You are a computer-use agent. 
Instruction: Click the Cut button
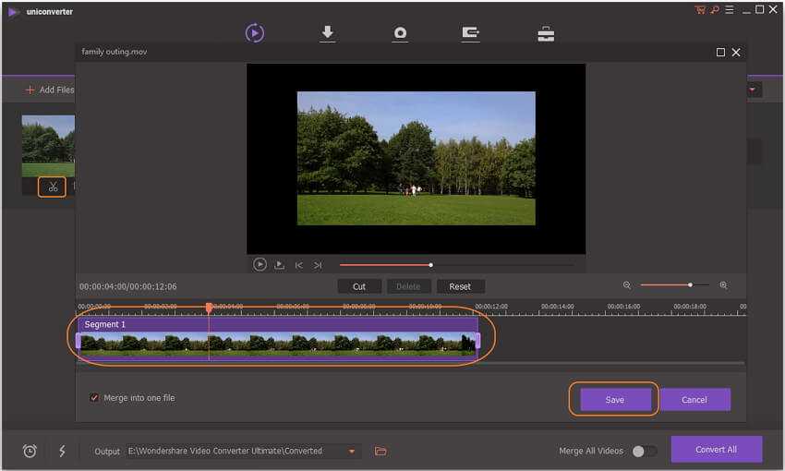click(359, 286)
